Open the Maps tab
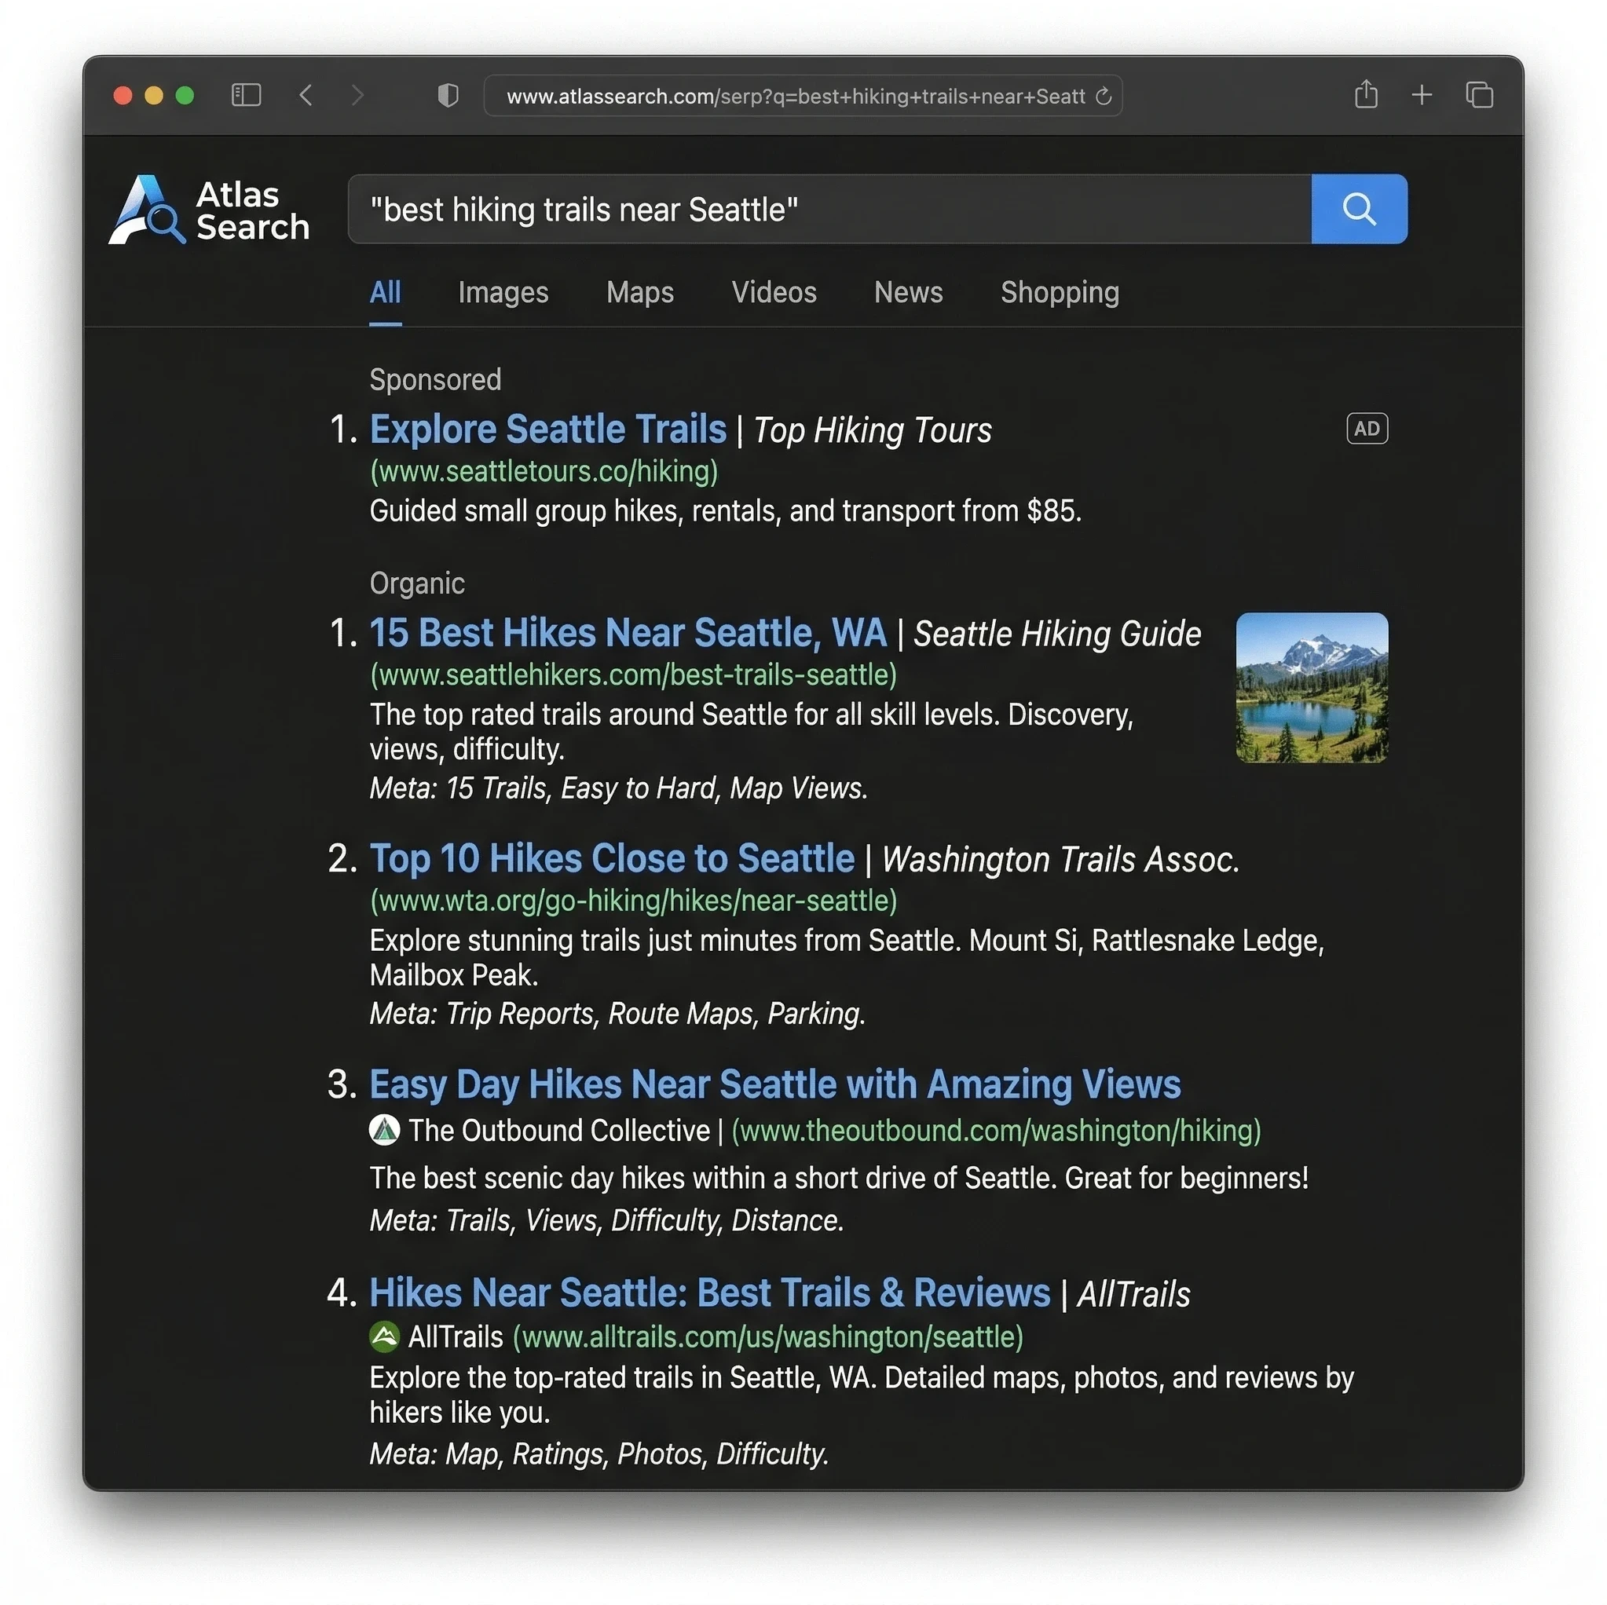 (x=639, y=293)
